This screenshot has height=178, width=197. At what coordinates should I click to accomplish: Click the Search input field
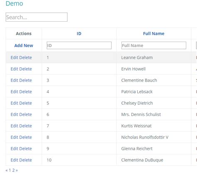click(x=37, y=17)
